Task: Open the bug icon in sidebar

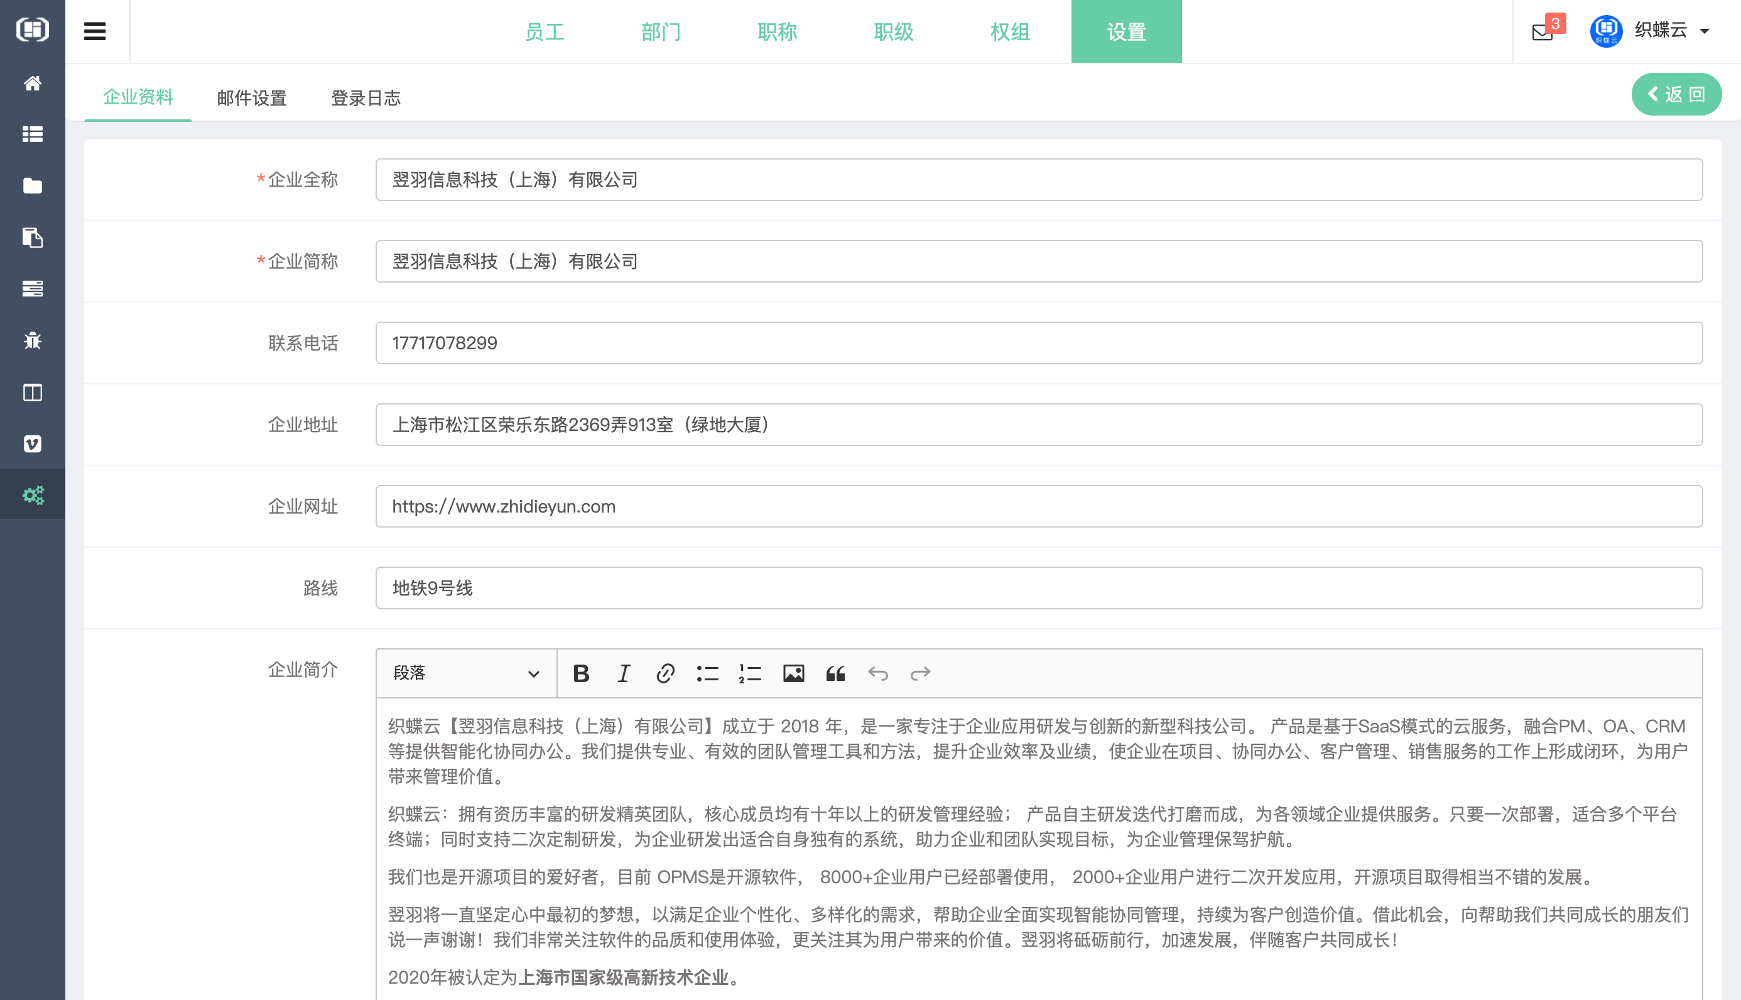Action: (x=32, y=340)
